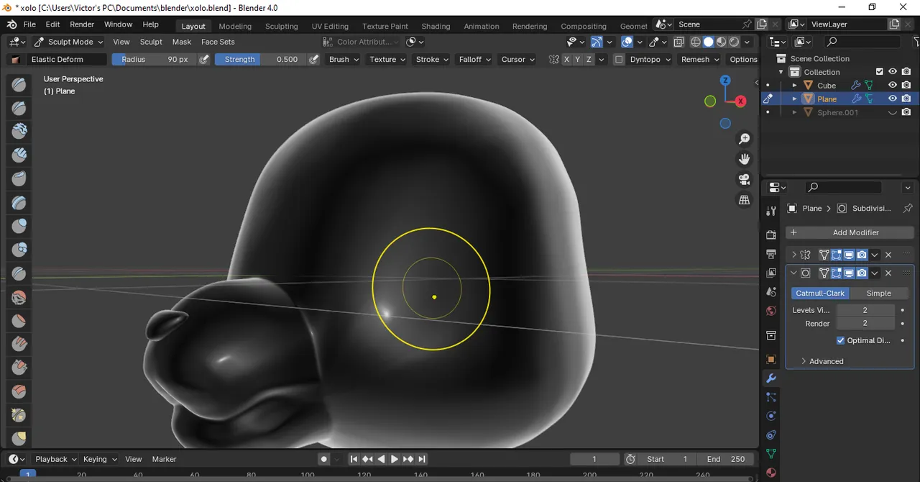Open the Physics properties tab
This screenshot has height=482, width=920.
tap(771, 416)
